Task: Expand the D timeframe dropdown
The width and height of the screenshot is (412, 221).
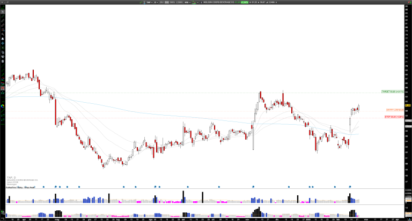Action: (x=157, y=2)
